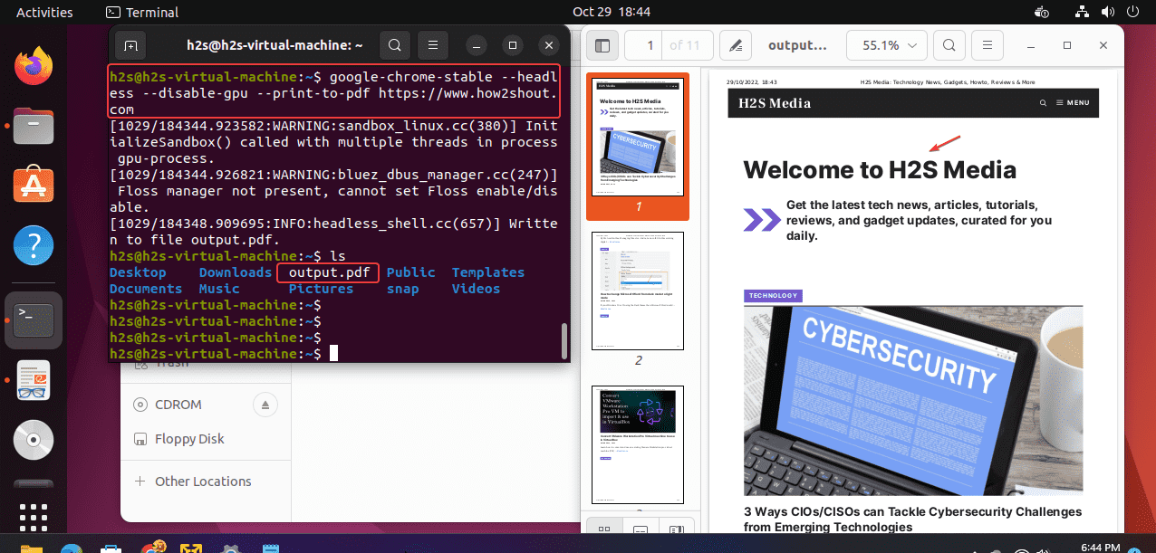Click Downloads in the Terminal ls output
1156x553 pixels.
236,272
